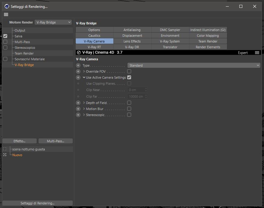Image resolution: width=264 pixels, height=208 pixels.
Task: Expand the Depth of Field arrow
Action: pos(84,103)
